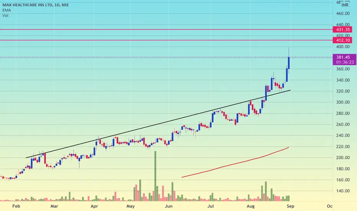Click the 160.00 price axis label

pyautogui.click(x=343, y=180)
